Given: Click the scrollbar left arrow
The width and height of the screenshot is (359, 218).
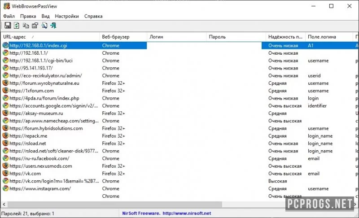Looking at the screenshot, I should point(4,204).
